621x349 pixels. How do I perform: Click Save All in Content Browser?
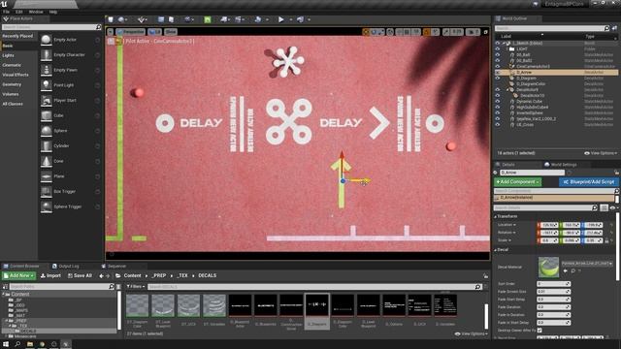(x=80, y=275)
